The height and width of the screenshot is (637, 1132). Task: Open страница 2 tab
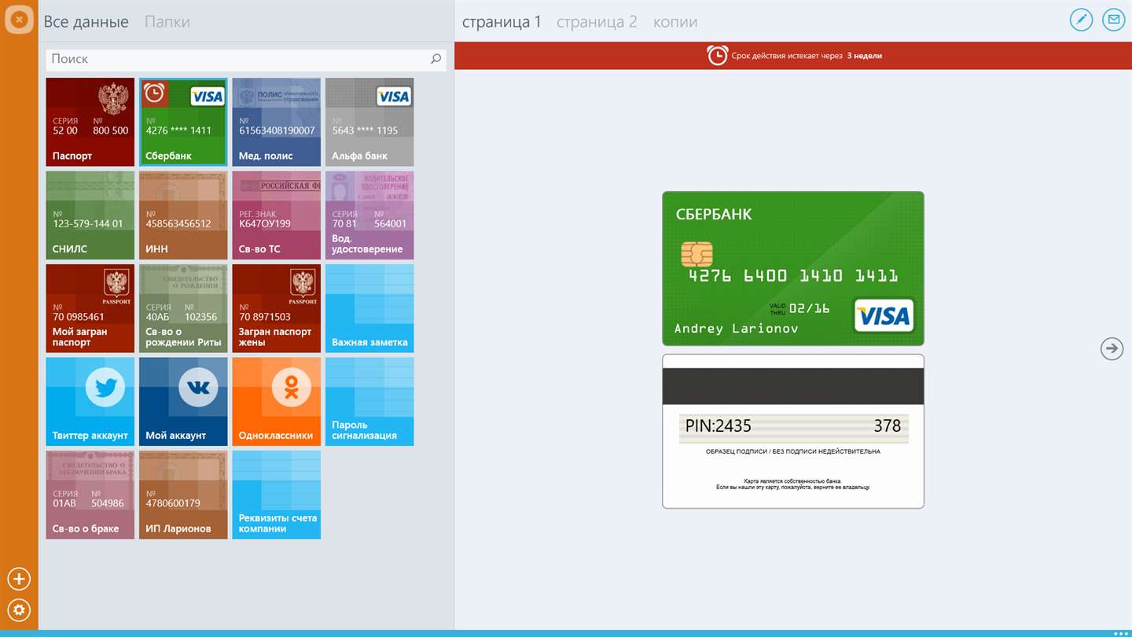597,22
